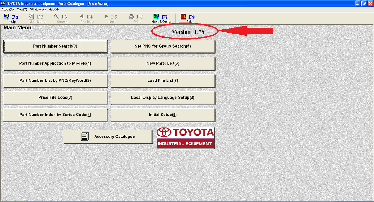Open Part Number Application to Models(1)
Viewport: 374px width, 202px height.
click(x=55, y=64)
